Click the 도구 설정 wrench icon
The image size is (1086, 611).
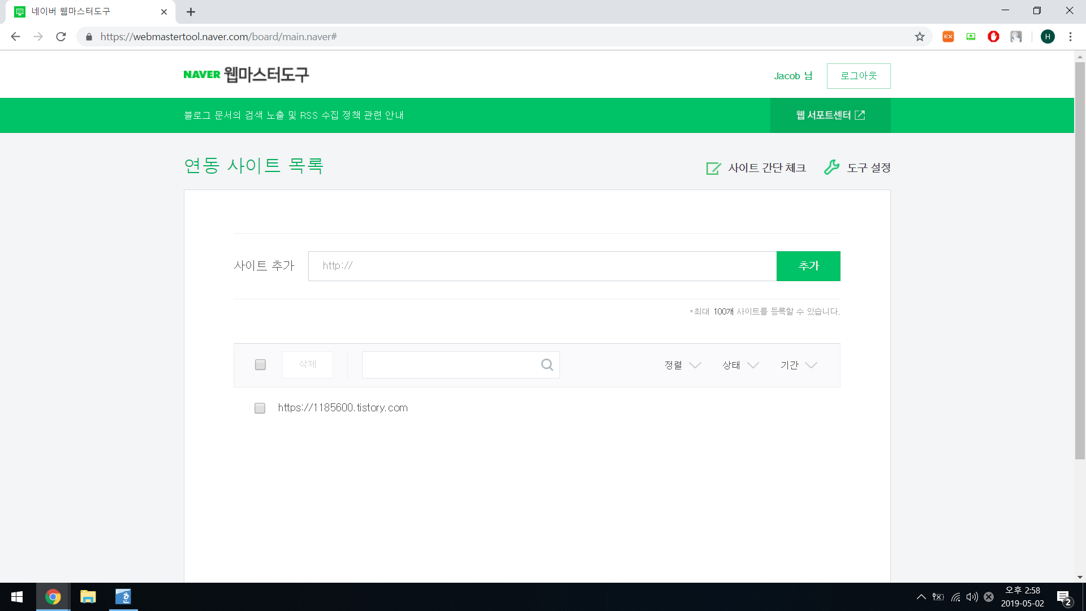(x=831, y=167)
